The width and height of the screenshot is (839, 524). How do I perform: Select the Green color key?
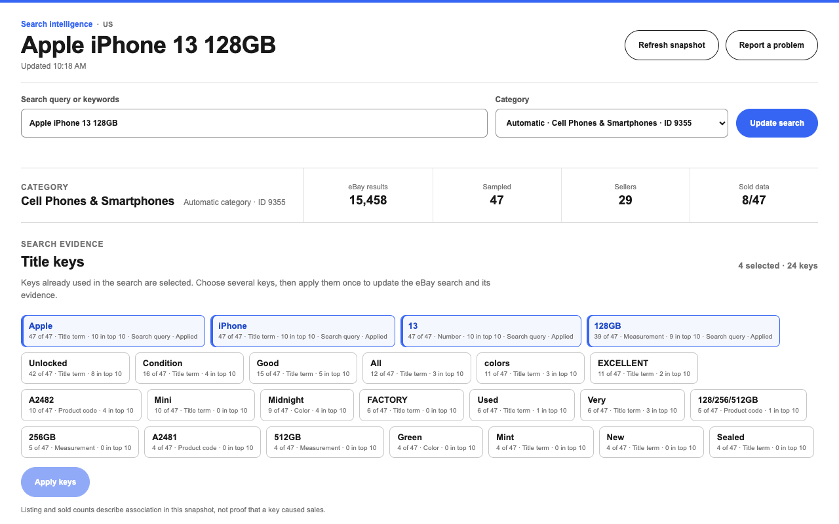(436, 442)
